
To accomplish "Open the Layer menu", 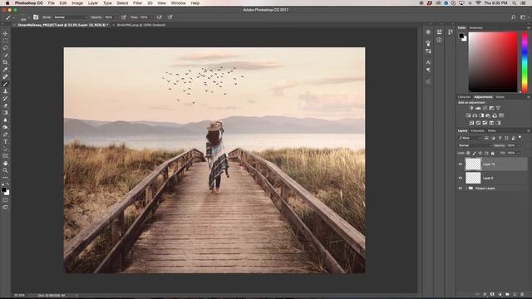I will [93, 3].
